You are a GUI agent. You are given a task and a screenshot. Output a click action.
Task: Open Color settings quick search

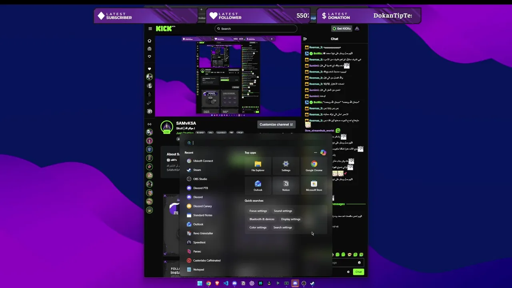[x=258, y=228]
